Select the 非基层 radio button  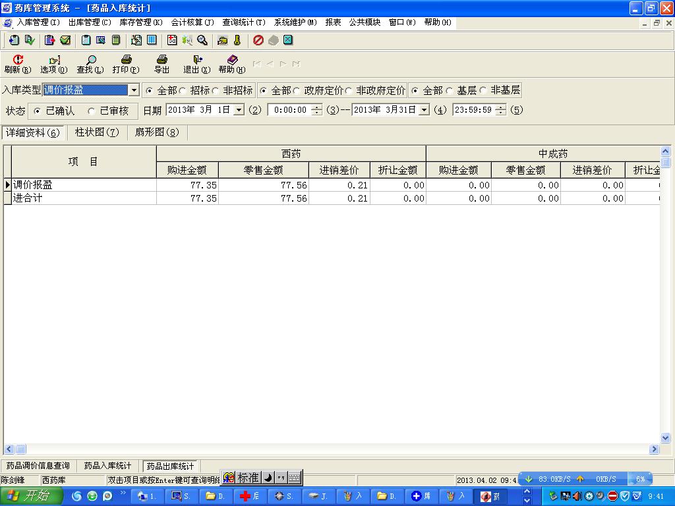coord(484,90)
